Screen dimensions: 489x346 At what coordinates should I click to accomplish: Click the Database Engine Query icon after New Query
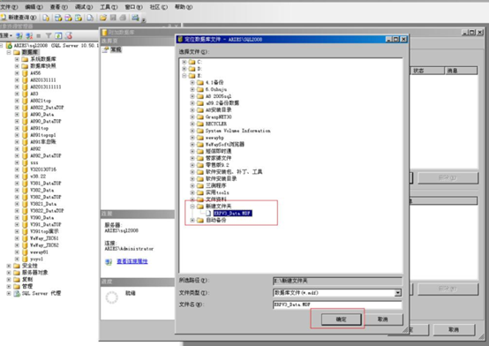[x=46, y=18]
